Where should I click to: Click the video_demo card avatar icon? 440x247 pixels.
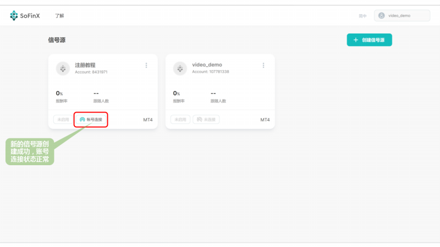coord(180,68)
